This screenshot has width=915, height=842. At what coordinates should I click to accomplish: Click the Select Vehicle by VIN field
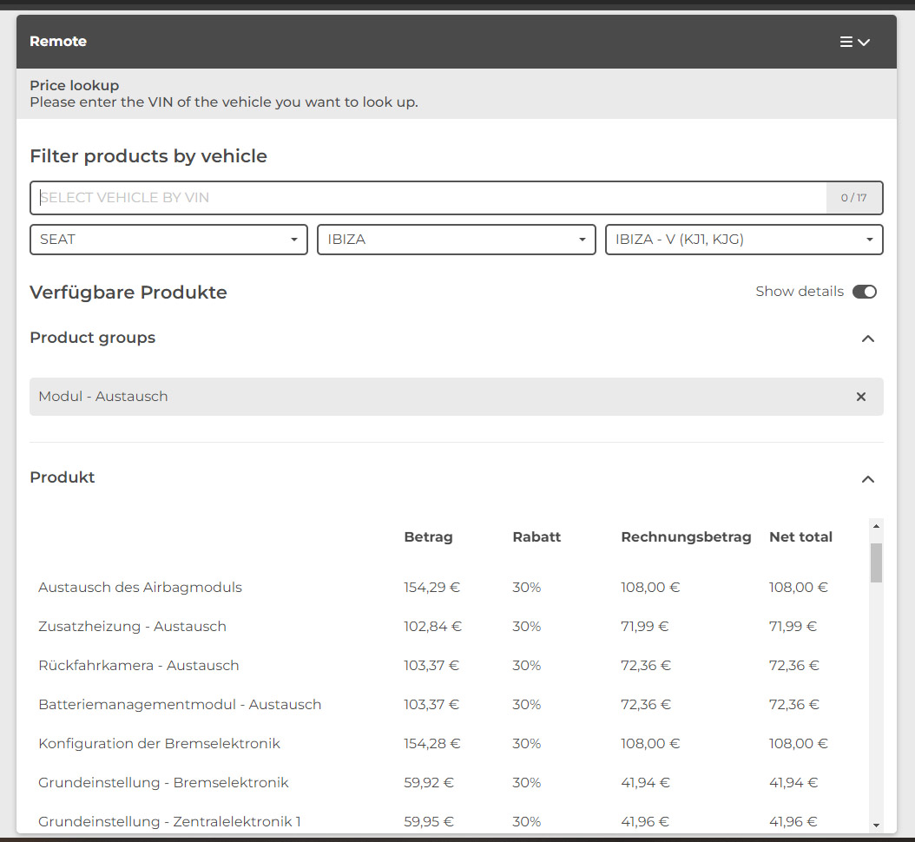pyautogui.click(x=429, y=198)
